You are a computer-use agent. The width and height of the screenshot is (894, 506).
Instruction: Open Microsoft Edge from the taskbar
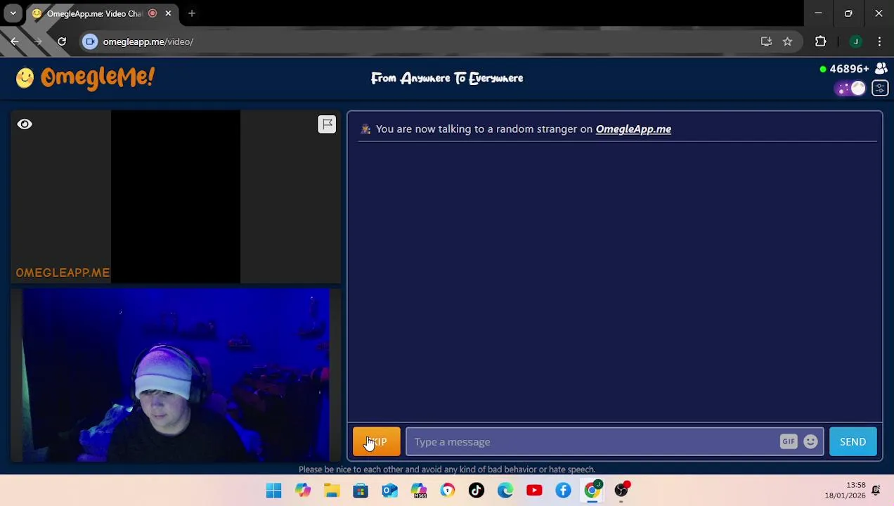coord(505,490)
